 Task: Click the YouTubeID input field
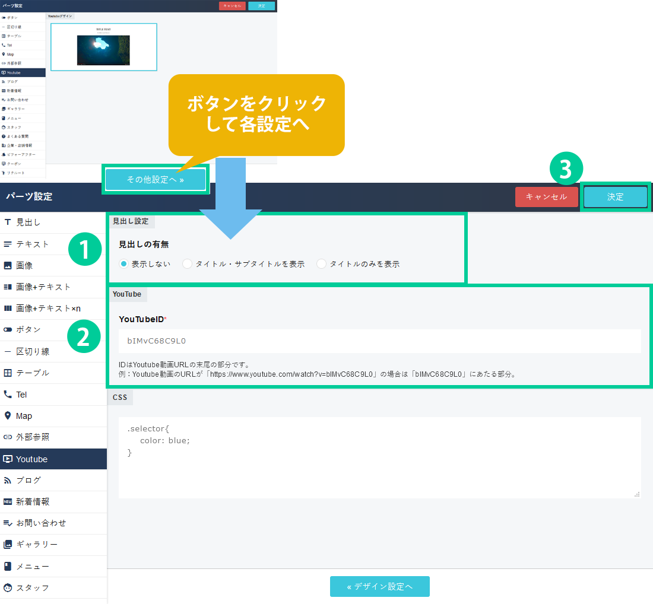pyautogui.click(x=379, y=341)
